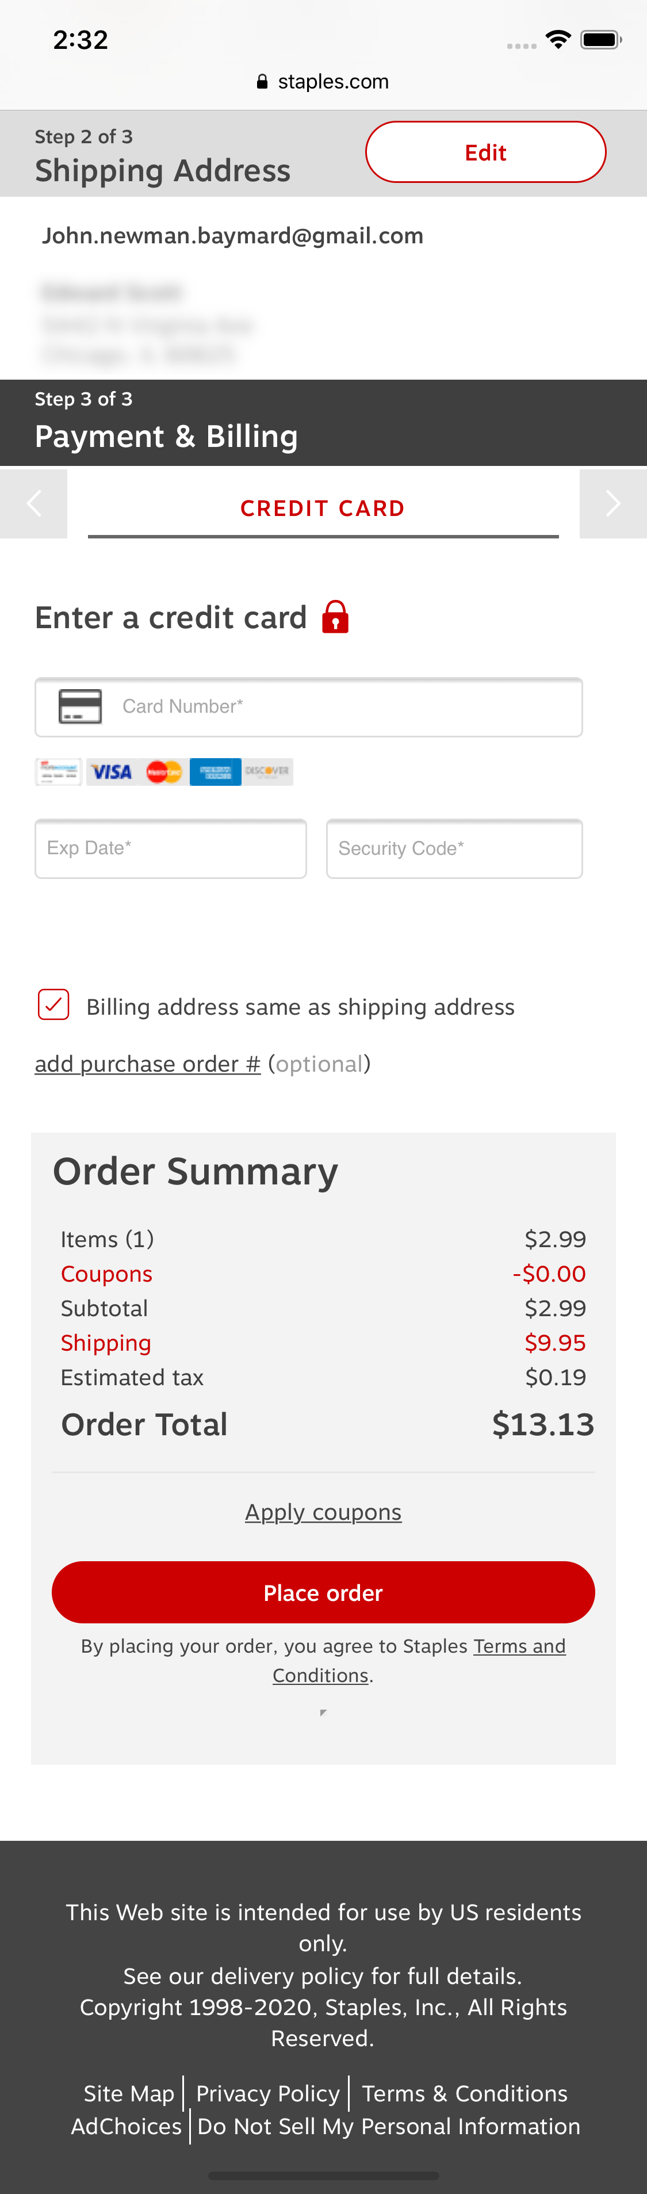Select the MasterCard logo

point(164,771)
